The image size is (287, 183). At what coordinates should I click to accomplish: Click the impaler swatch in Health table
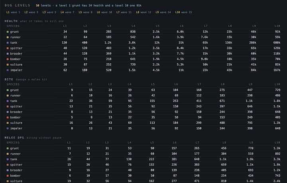8,70
